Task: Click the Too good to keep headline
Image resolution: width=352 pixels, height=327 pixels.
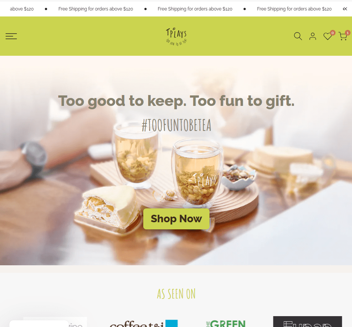Action: [x=176, y=101]
